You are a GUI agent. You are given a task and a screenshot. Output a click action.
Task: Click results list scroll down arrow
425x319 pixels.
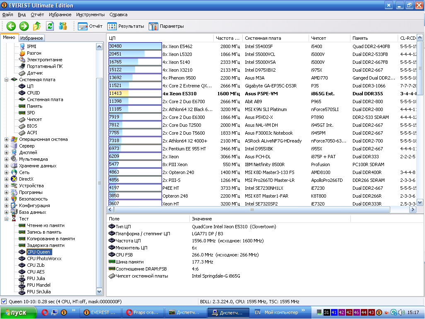(420, 203)
